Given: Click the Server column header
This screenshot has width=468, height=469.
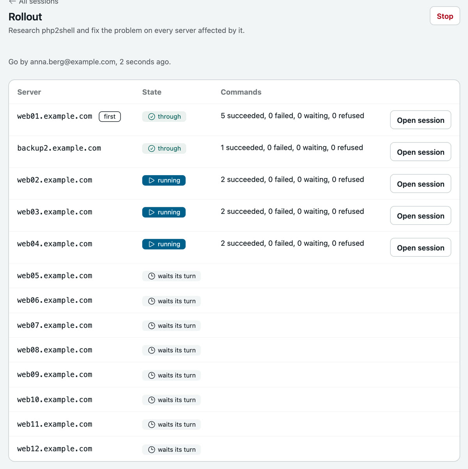Looking at the screenshot, I should click(x=29, y=92).
